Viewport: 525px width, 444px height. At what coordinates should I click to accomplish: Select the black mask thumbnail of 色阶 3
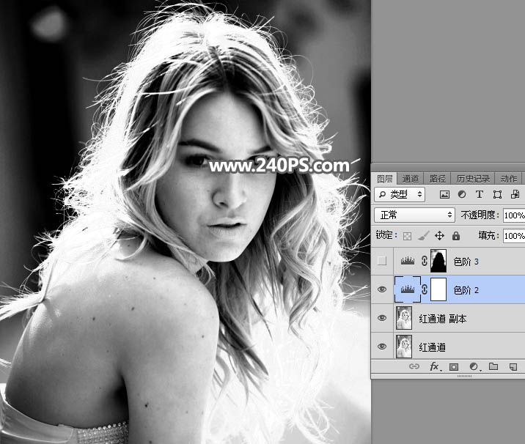click(x=438, y=261)
